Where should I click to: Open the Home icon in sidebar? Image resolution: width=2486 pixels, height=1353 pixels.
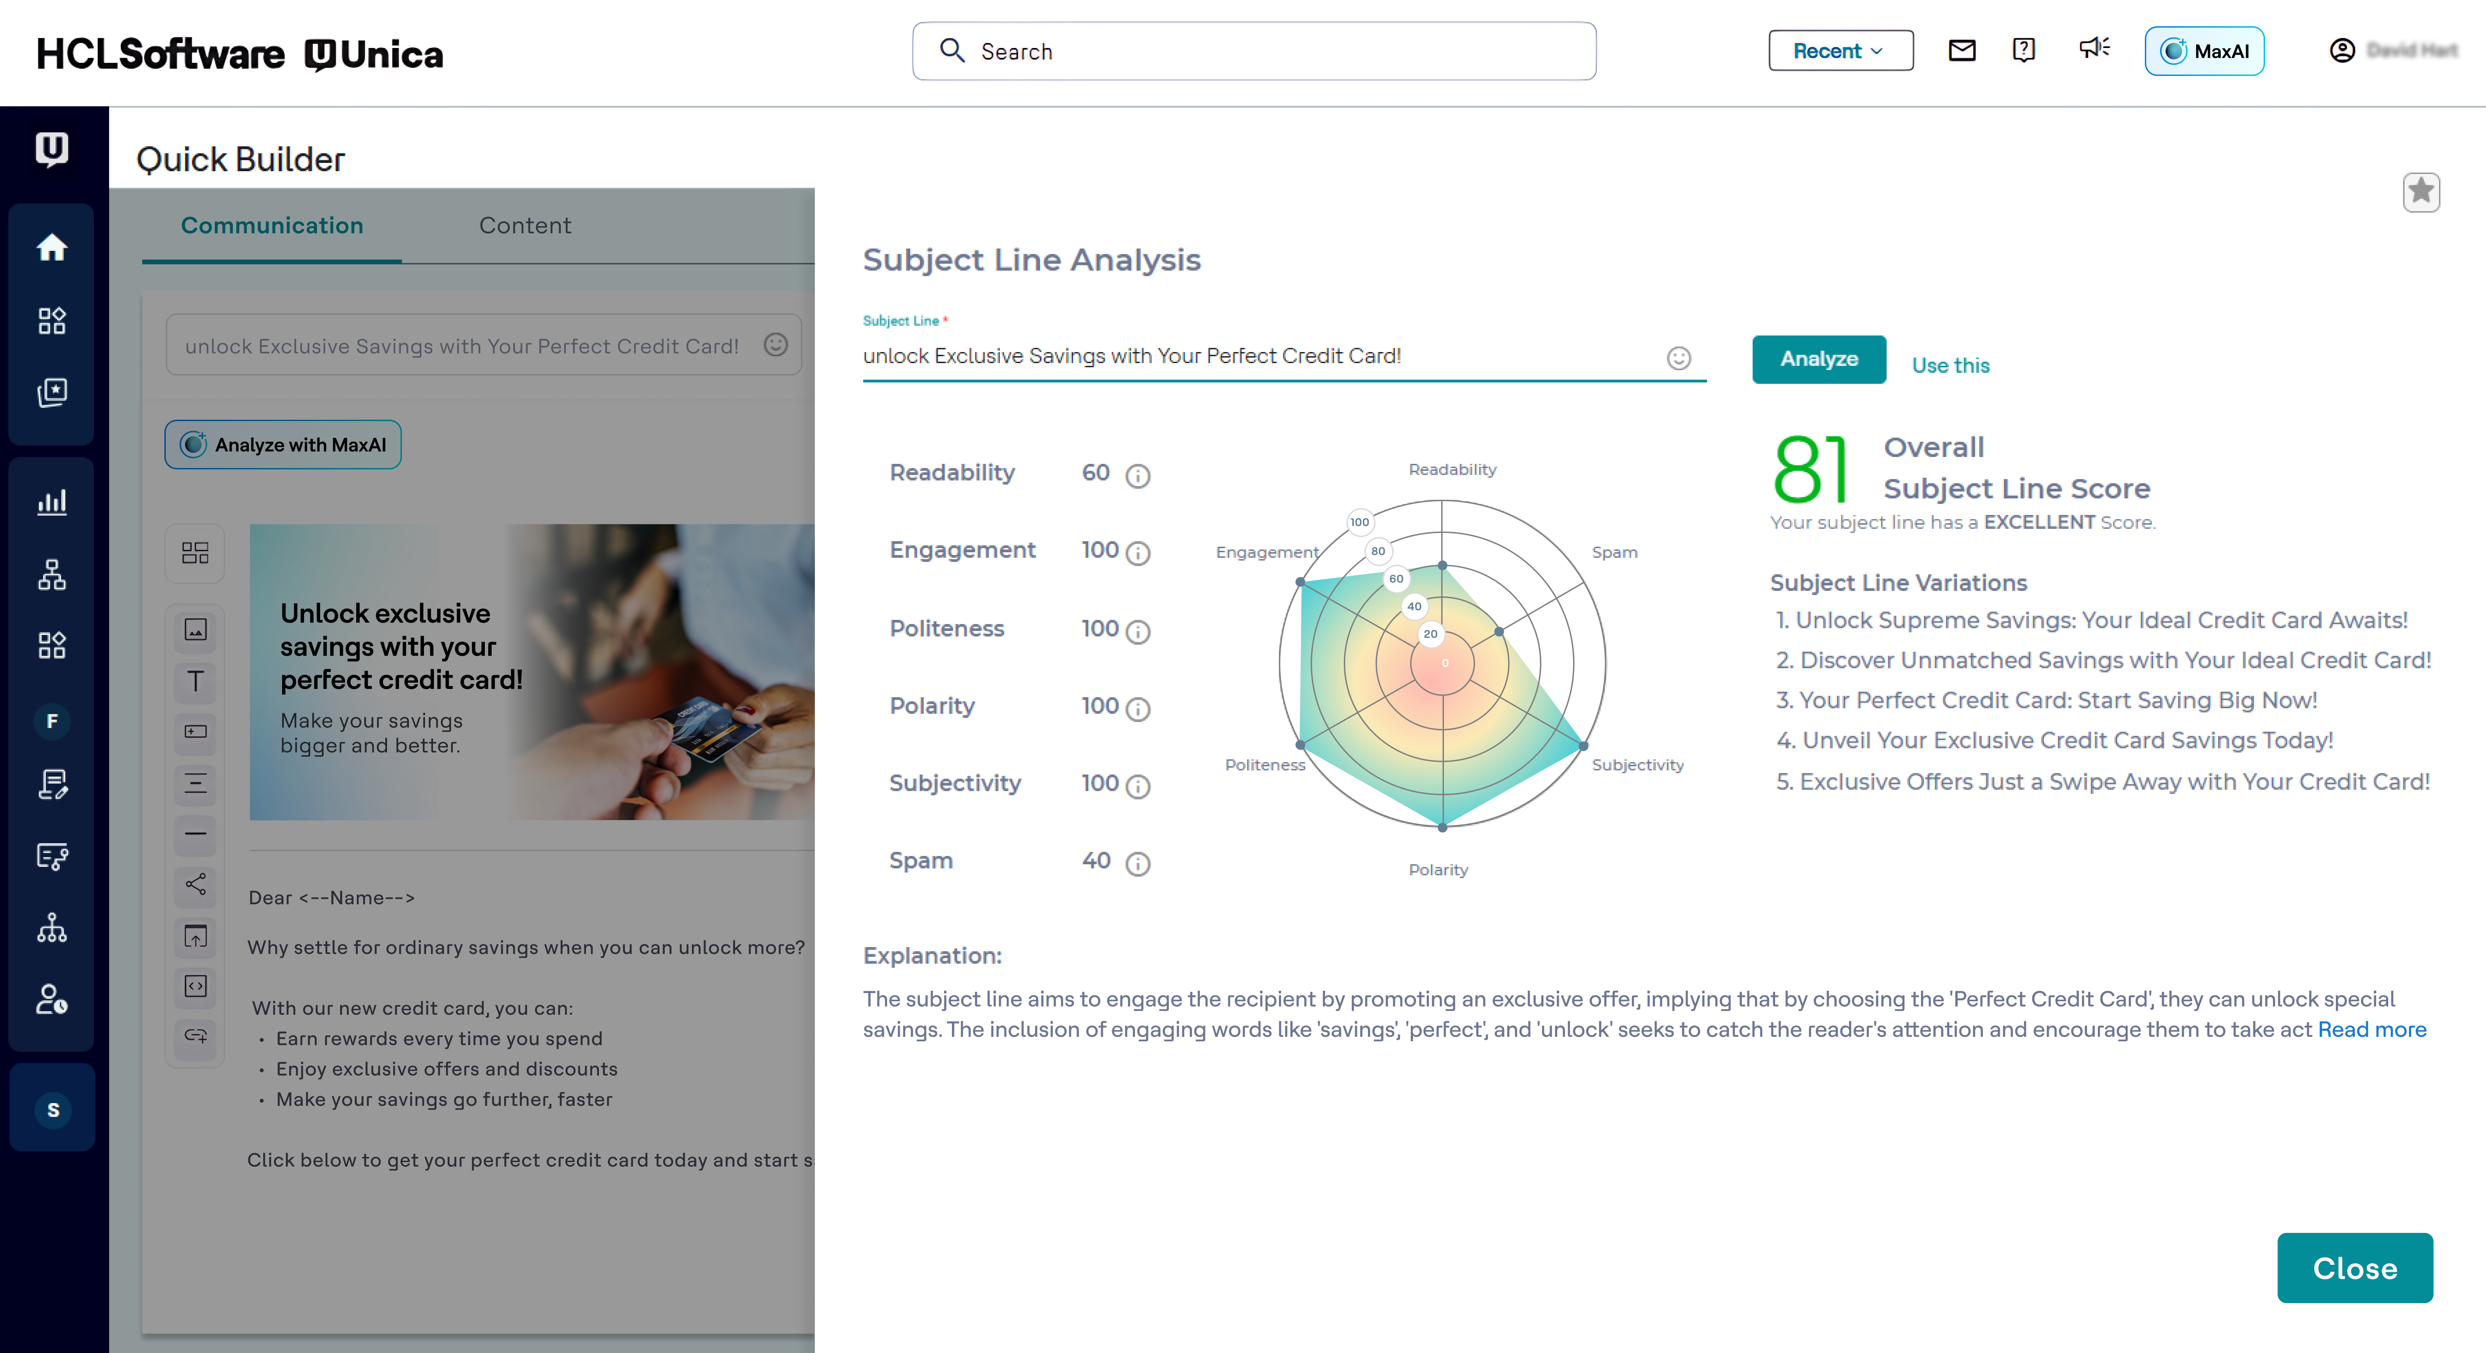pos(52,247)
